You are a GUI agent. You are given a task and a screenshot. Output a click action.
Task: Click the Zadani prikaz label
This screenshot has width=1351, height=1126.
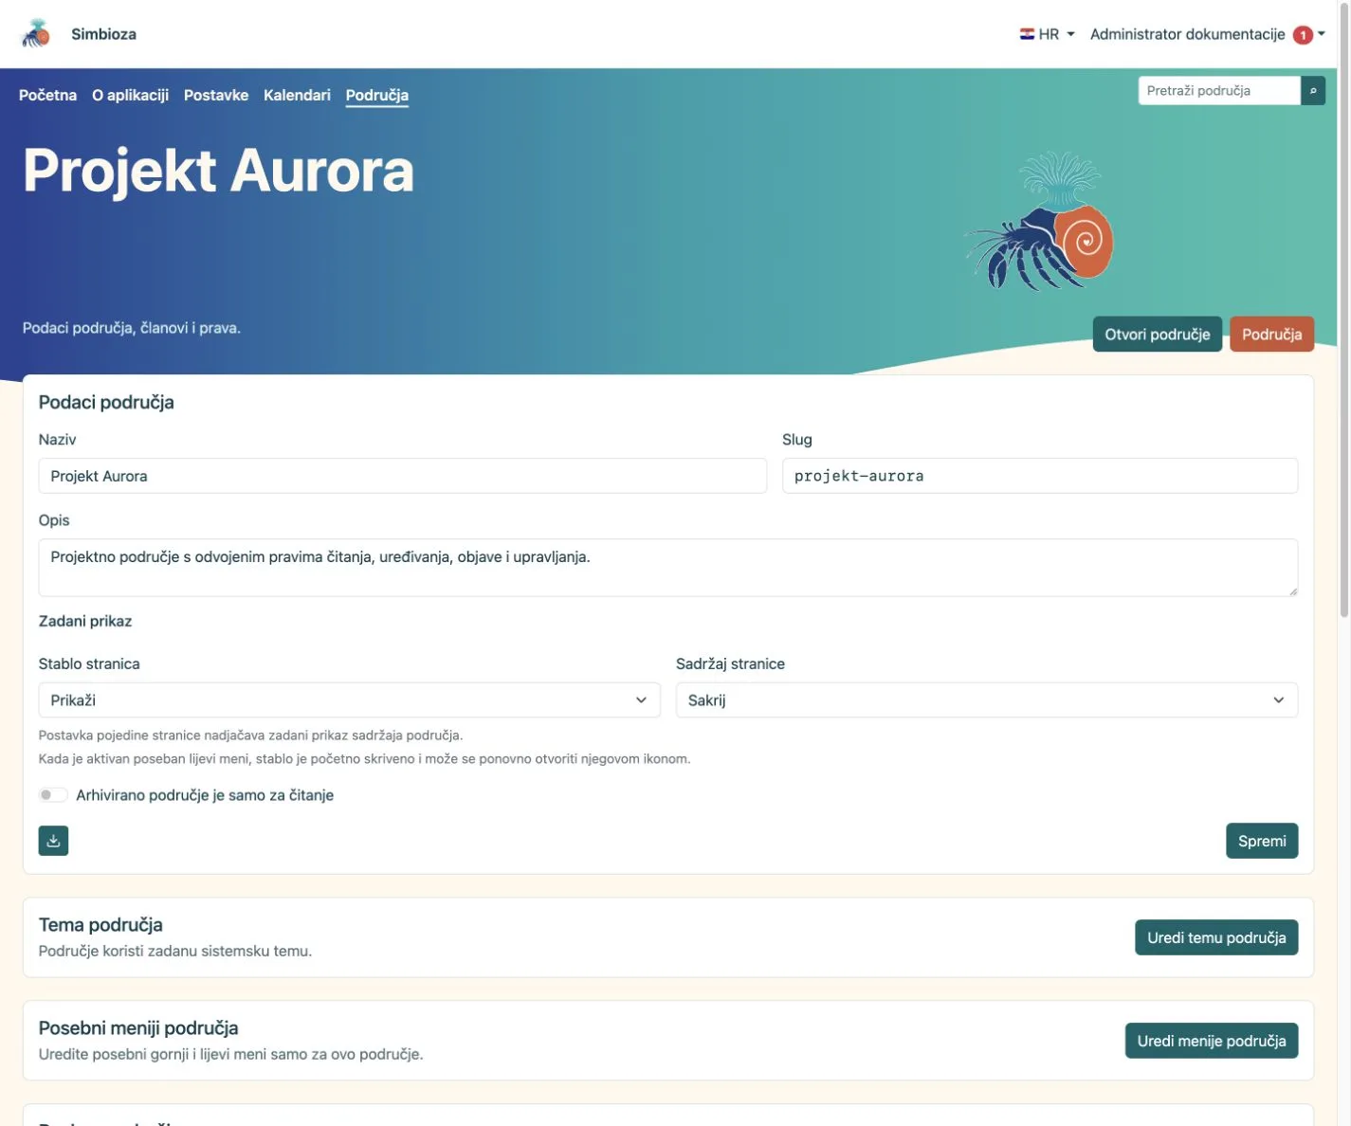click(85, 622)
